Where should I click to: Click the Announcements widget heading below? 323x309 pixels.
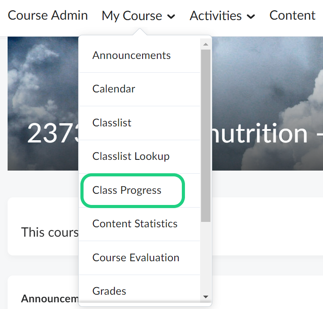[49, 298]
